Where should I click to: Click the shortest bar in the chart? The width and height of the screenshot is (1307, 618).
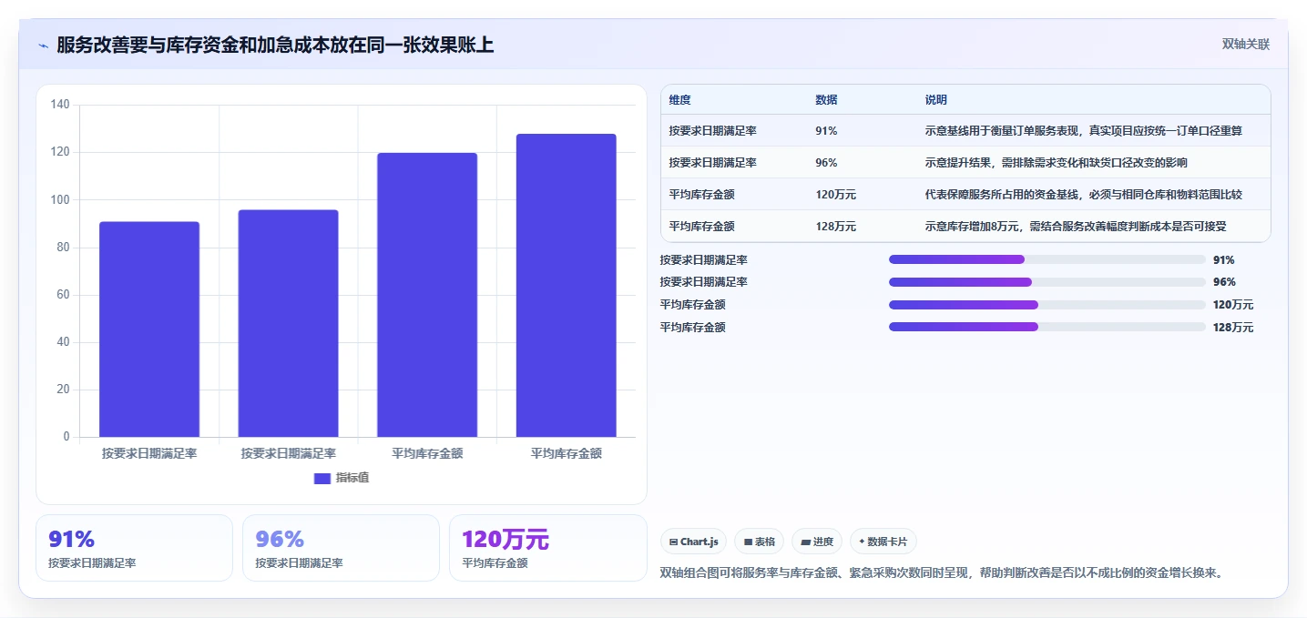[x=149, y=329]
